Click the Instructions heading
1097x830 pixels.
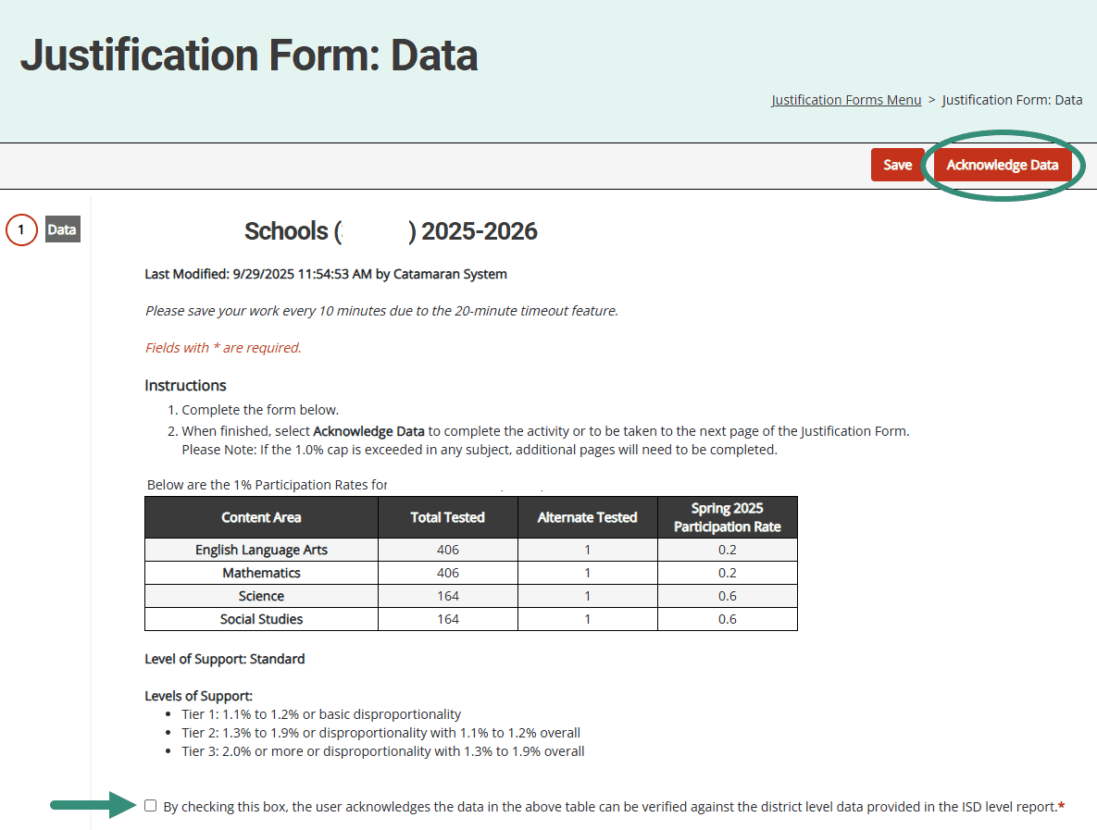pyautogui.click(x=185, y=385)
